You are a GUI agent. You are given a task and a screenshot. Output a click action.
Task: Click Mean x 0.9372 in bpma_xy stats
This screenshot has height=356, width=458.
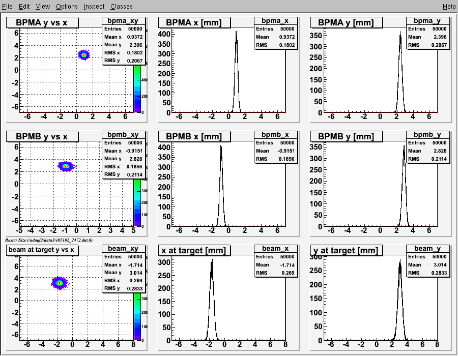click(x=123, y=37)
